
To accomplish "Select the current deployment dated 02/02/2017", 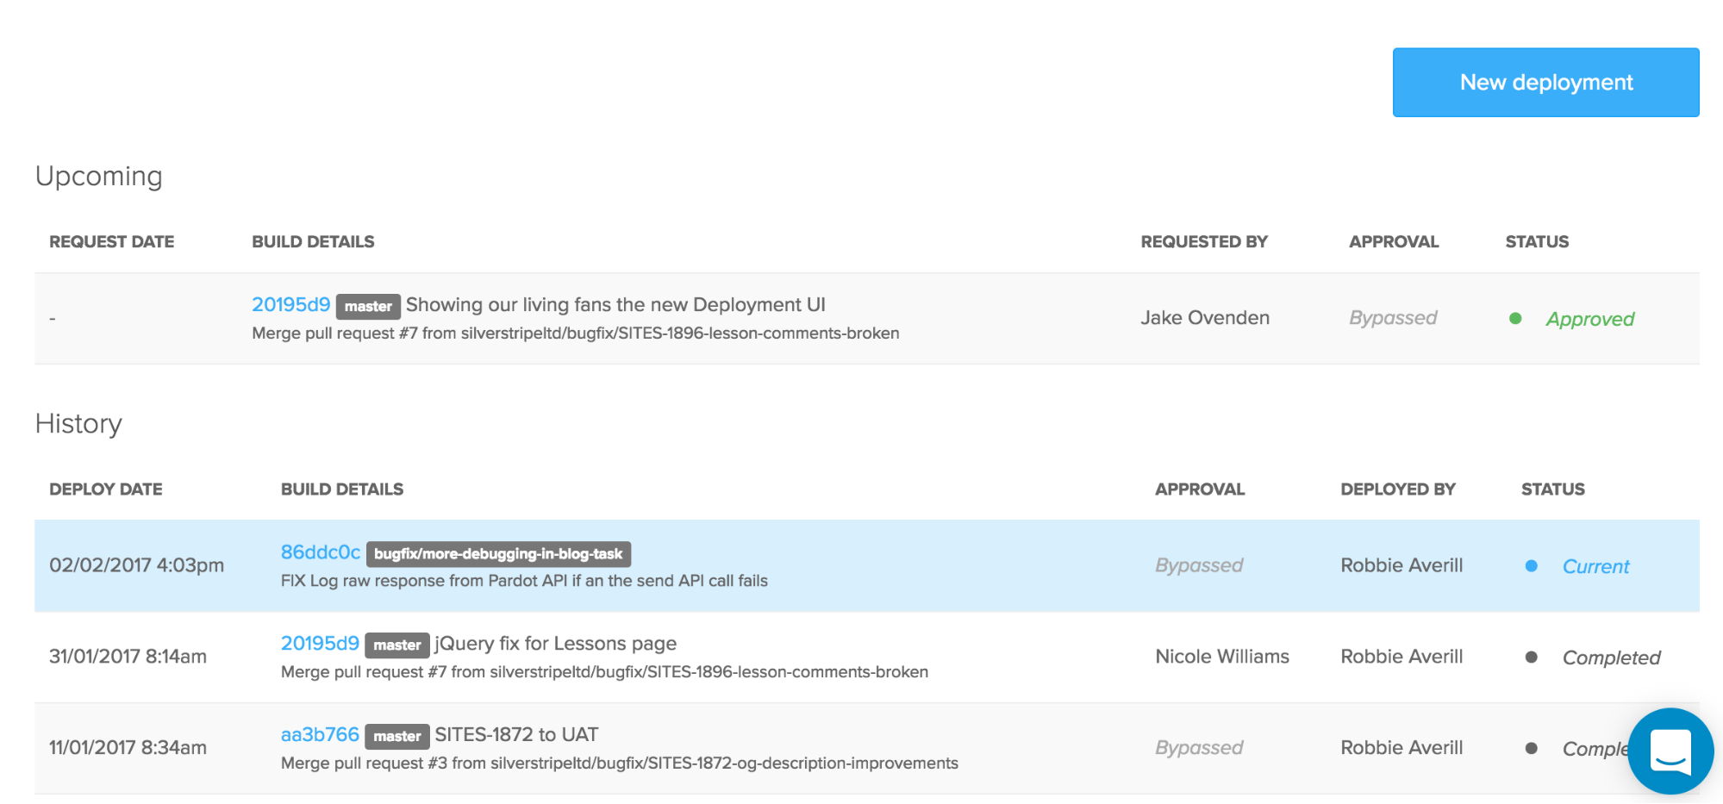I will 136,565.
